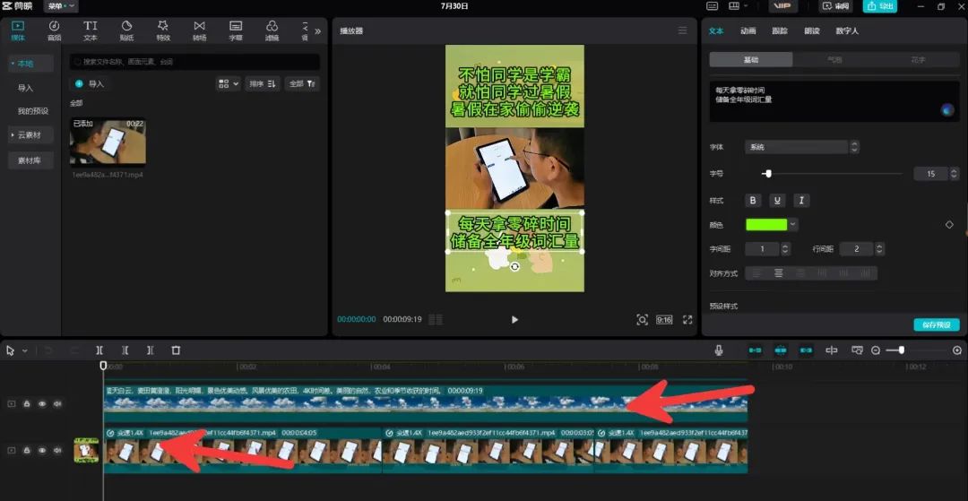Enter fullscreen preview in the player
The image size is (968, 501).
click(x=687, y=319)
